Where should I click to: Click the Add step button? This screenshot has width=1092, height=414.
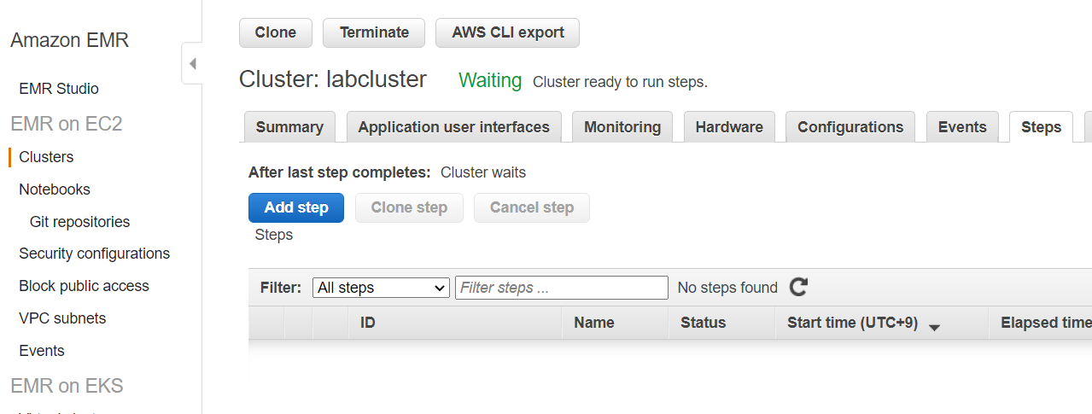click(296, 207)
